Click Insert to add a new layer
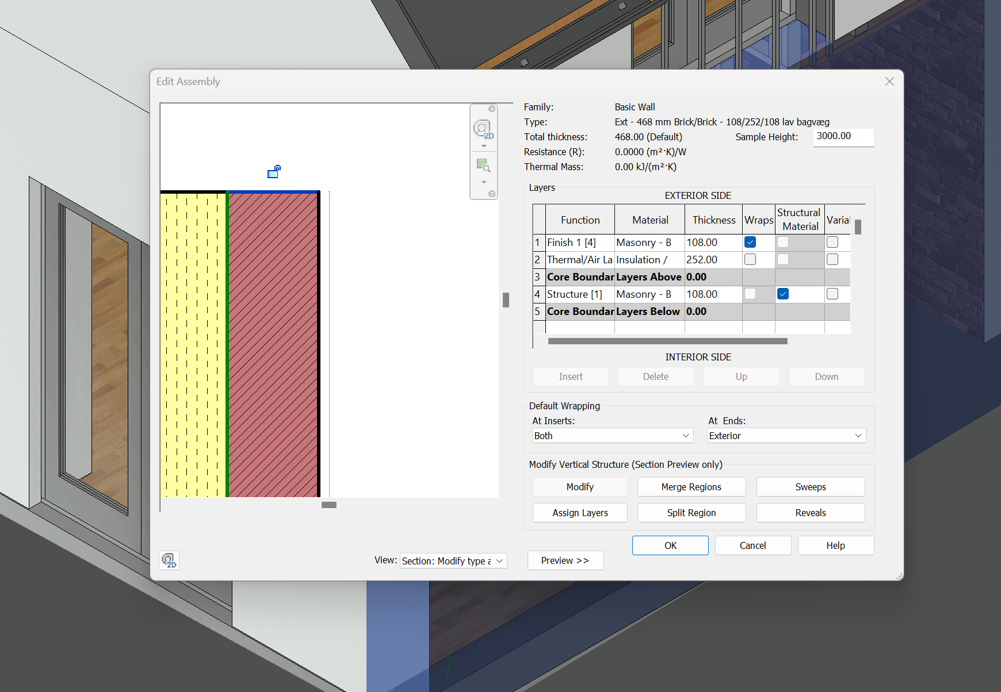 point(570,376)
